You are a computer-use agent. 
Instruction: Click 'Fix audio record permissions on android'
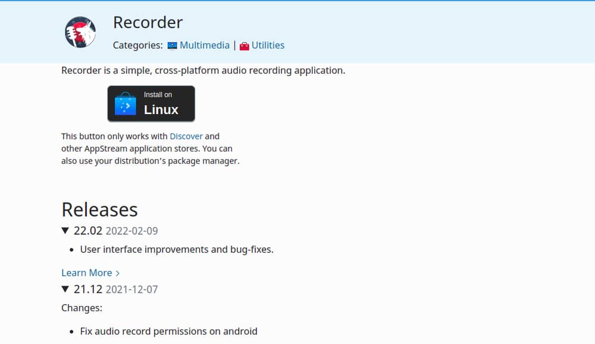[x=168, y=331]
